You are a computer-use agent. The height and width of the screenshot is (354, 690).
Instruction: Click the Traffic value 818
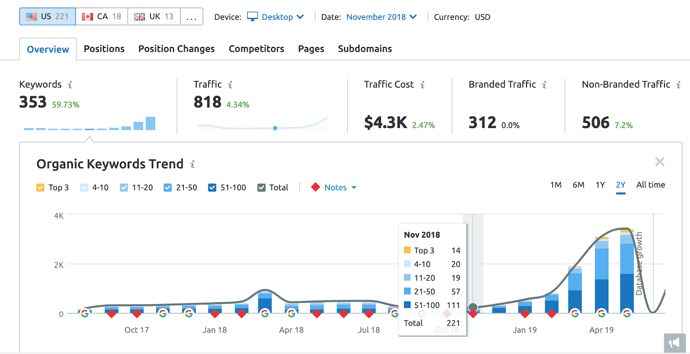click(207, 102)
